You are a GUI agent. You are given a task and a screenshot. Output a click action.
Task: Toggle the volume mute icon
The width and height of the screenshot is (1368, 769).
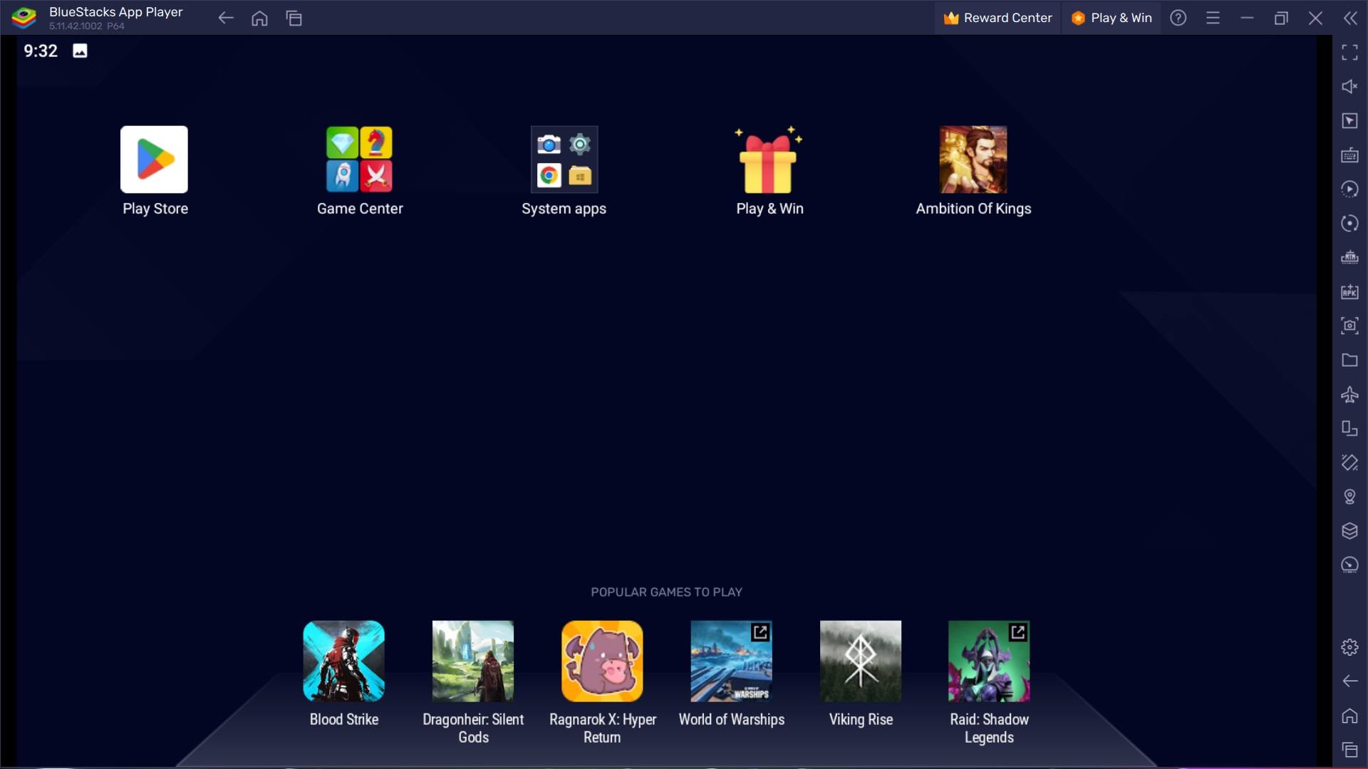point(1349,86)
